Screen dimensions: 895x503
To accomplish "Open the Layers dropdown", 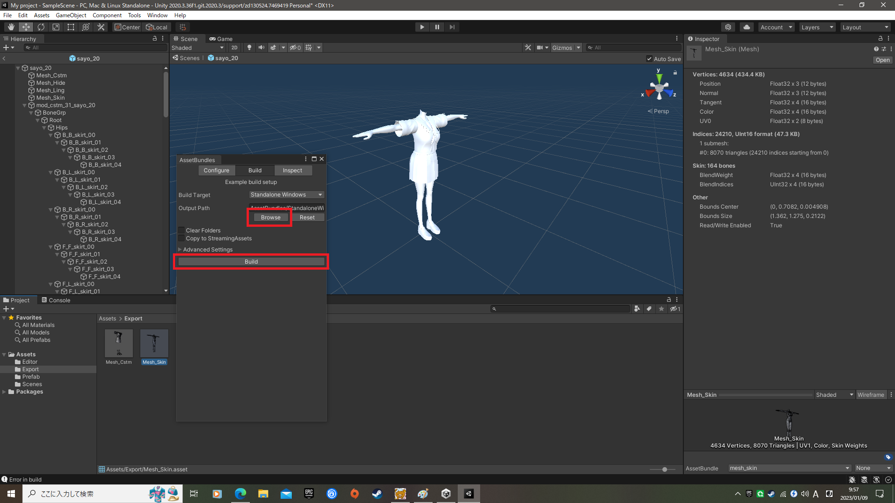I will coord(817,27).
